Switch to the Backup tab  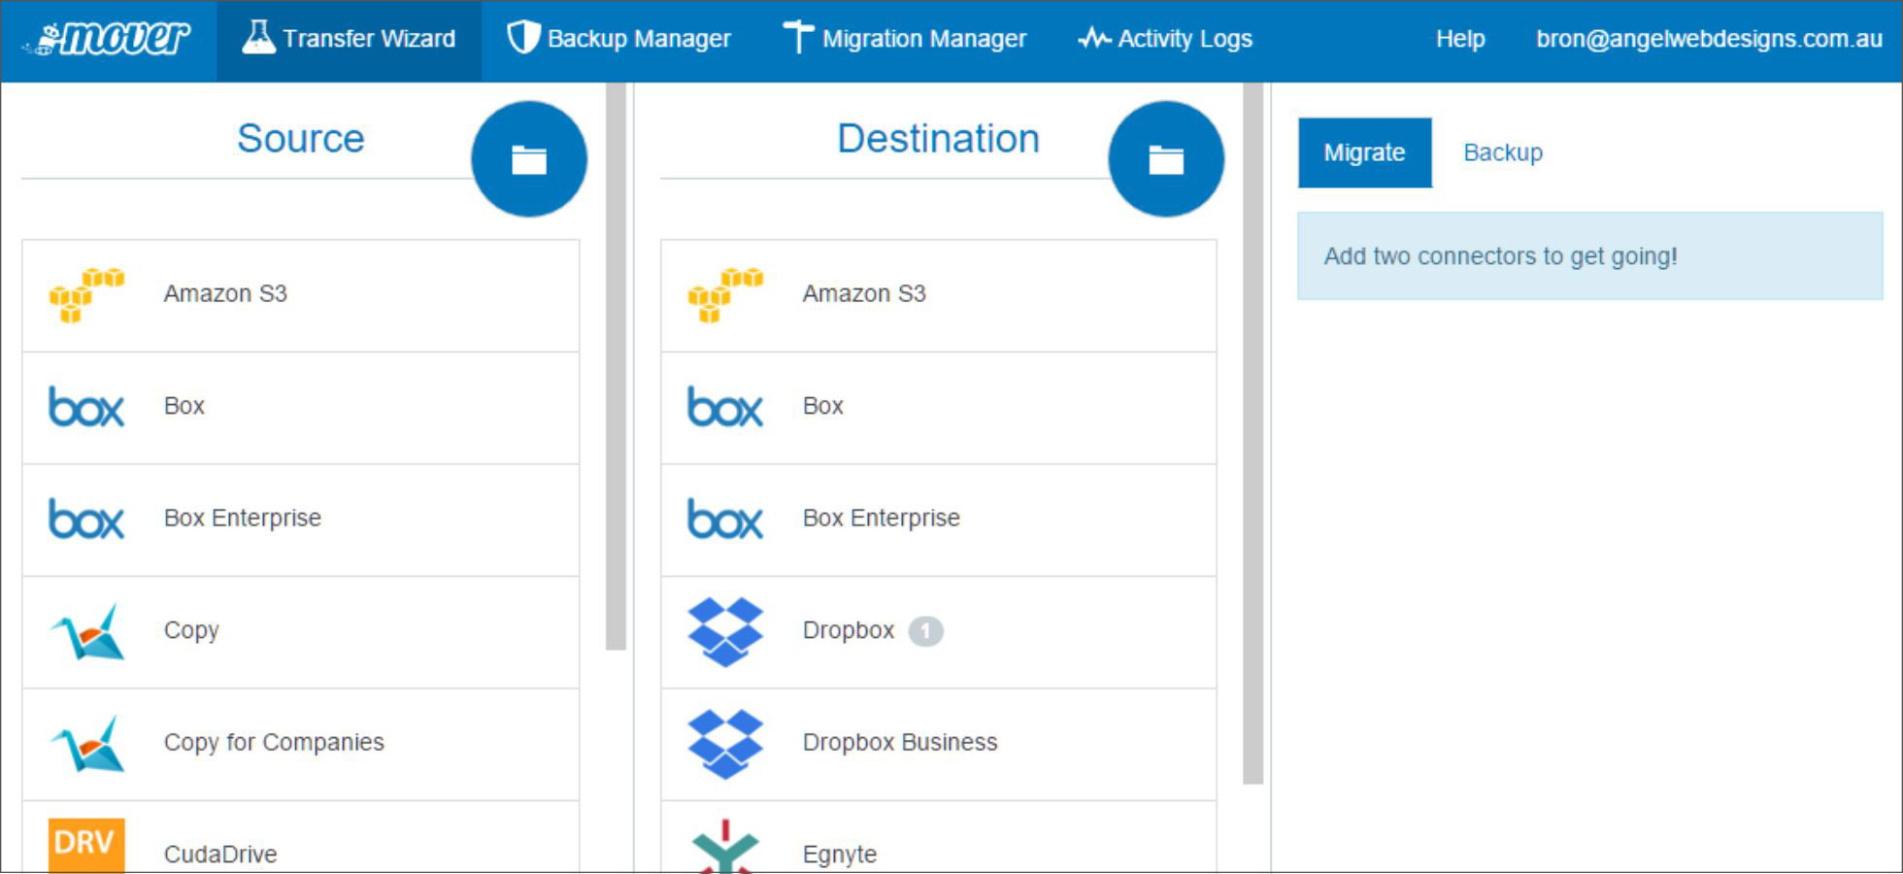[1502, 152]
